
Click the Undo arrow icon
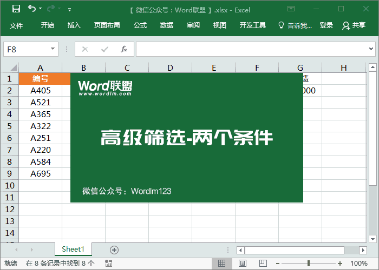point(32,9)
